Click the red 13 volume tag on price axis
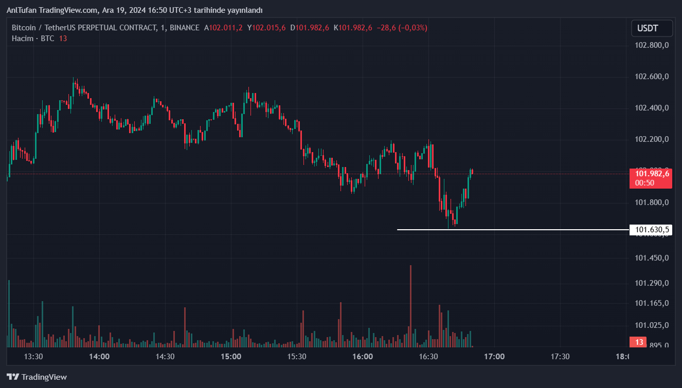The width and height of the screenshot is (682, 388). 639,342
